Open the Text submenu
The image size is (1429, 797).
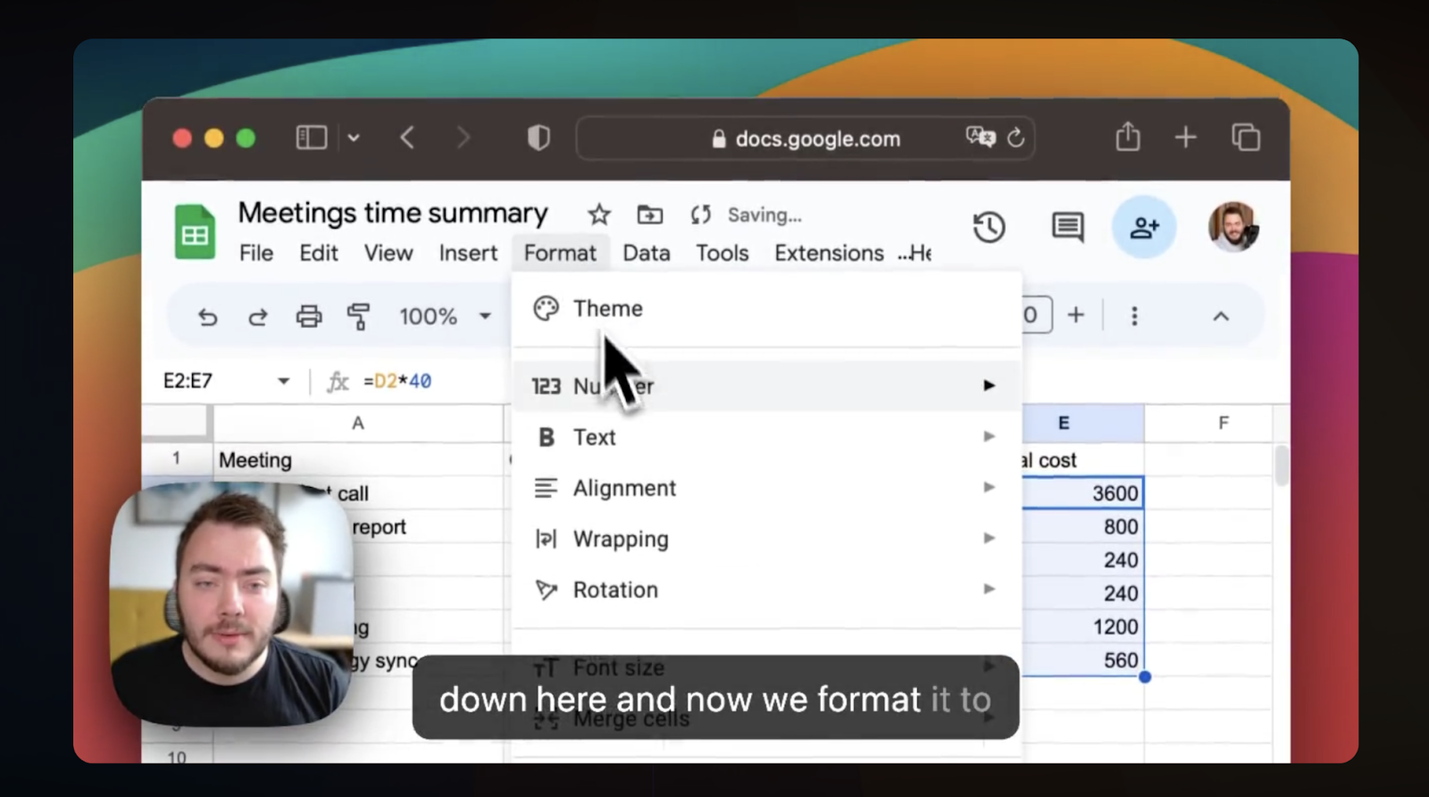coord(766,437)
